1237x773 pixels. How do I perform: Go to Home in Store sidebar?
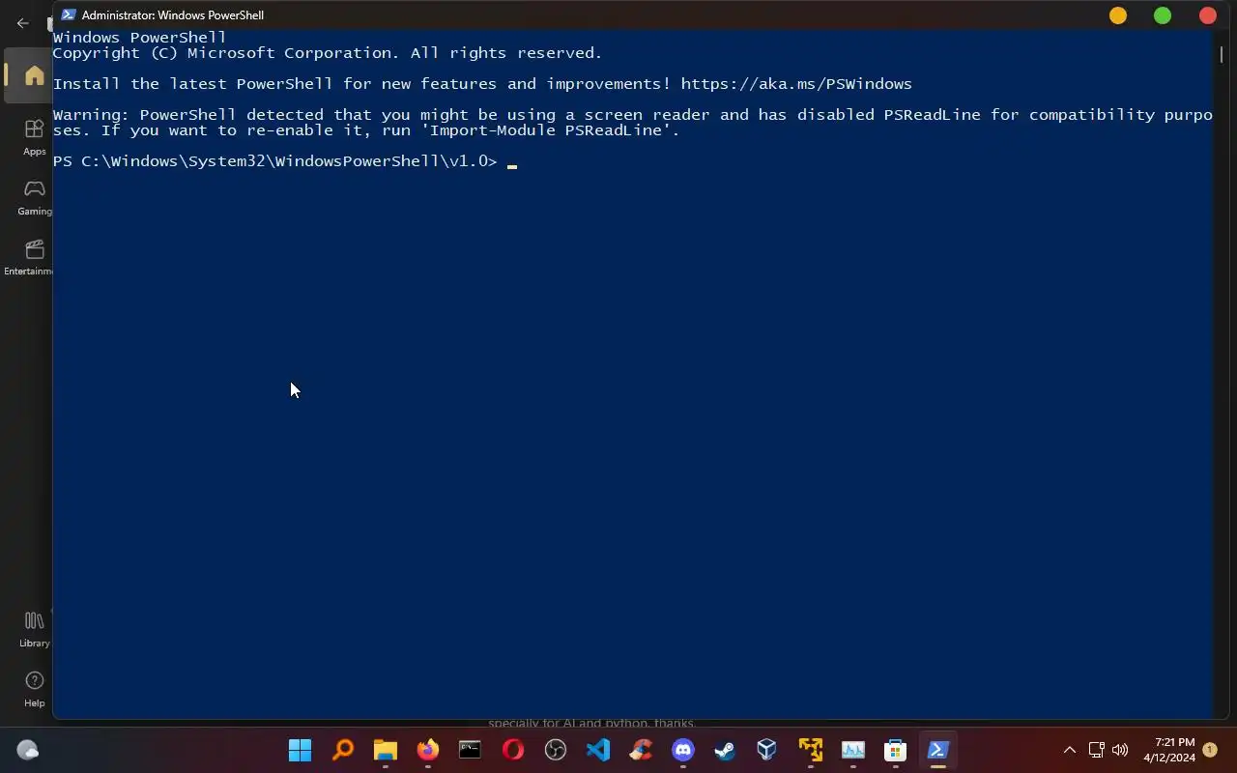click(x=34, y=75)
